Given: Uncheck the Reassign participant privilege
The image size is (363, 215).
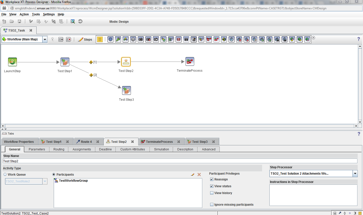Looking at the screenshot, I should [x=212, y=179].
